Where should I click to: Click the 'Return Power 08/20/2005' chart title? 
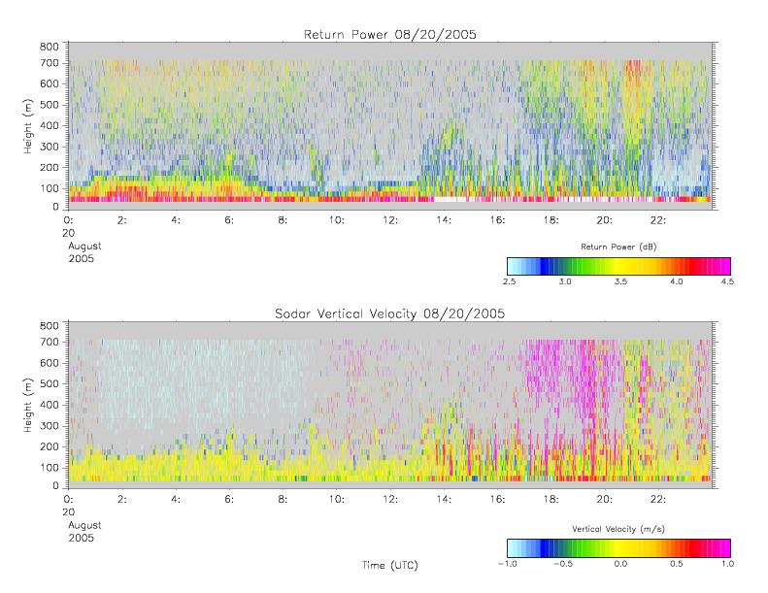pyautogui.click(x=390, y=35)
